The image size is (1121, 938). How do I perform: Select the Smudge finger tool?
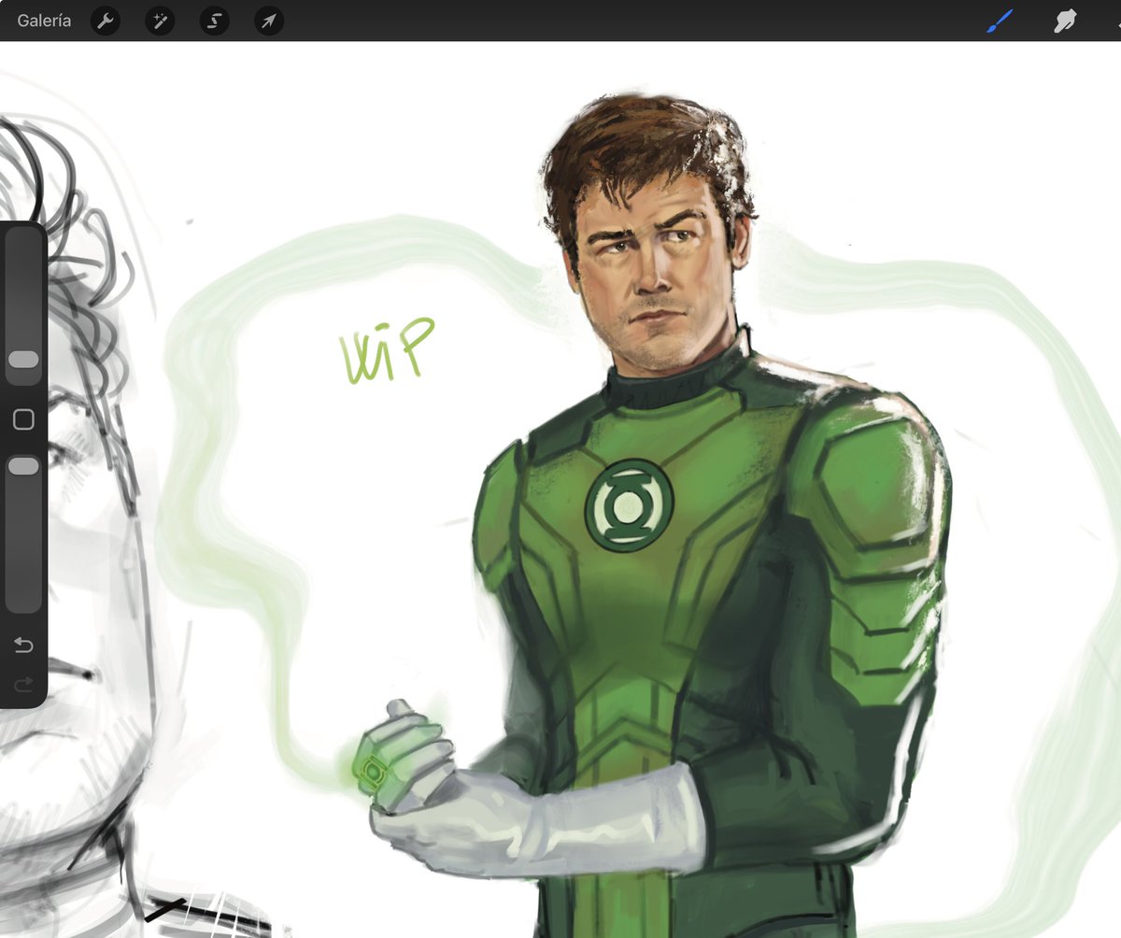(x=1064, y=21)
